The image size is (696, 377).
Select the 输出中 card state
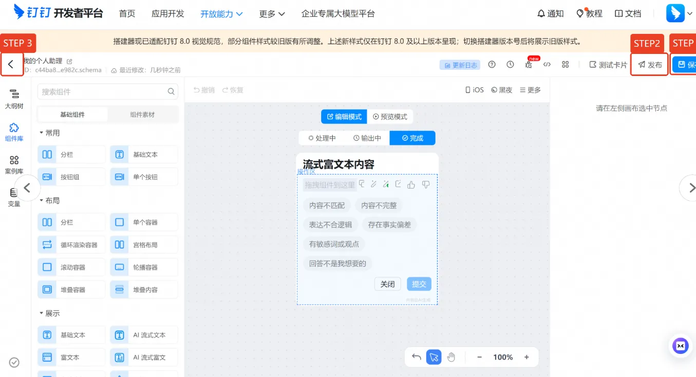click(x=367, y=138)
